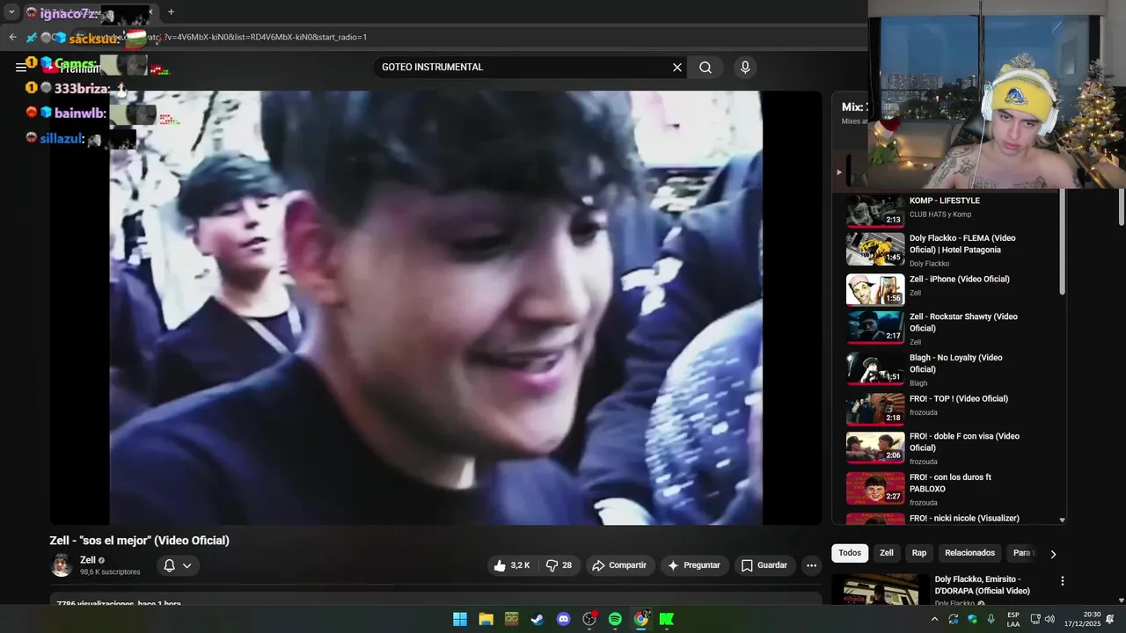Play Doly Flackko - FLEMA from the mix
This screenshot has height=633, width=1126.
(x=962, y=244)
